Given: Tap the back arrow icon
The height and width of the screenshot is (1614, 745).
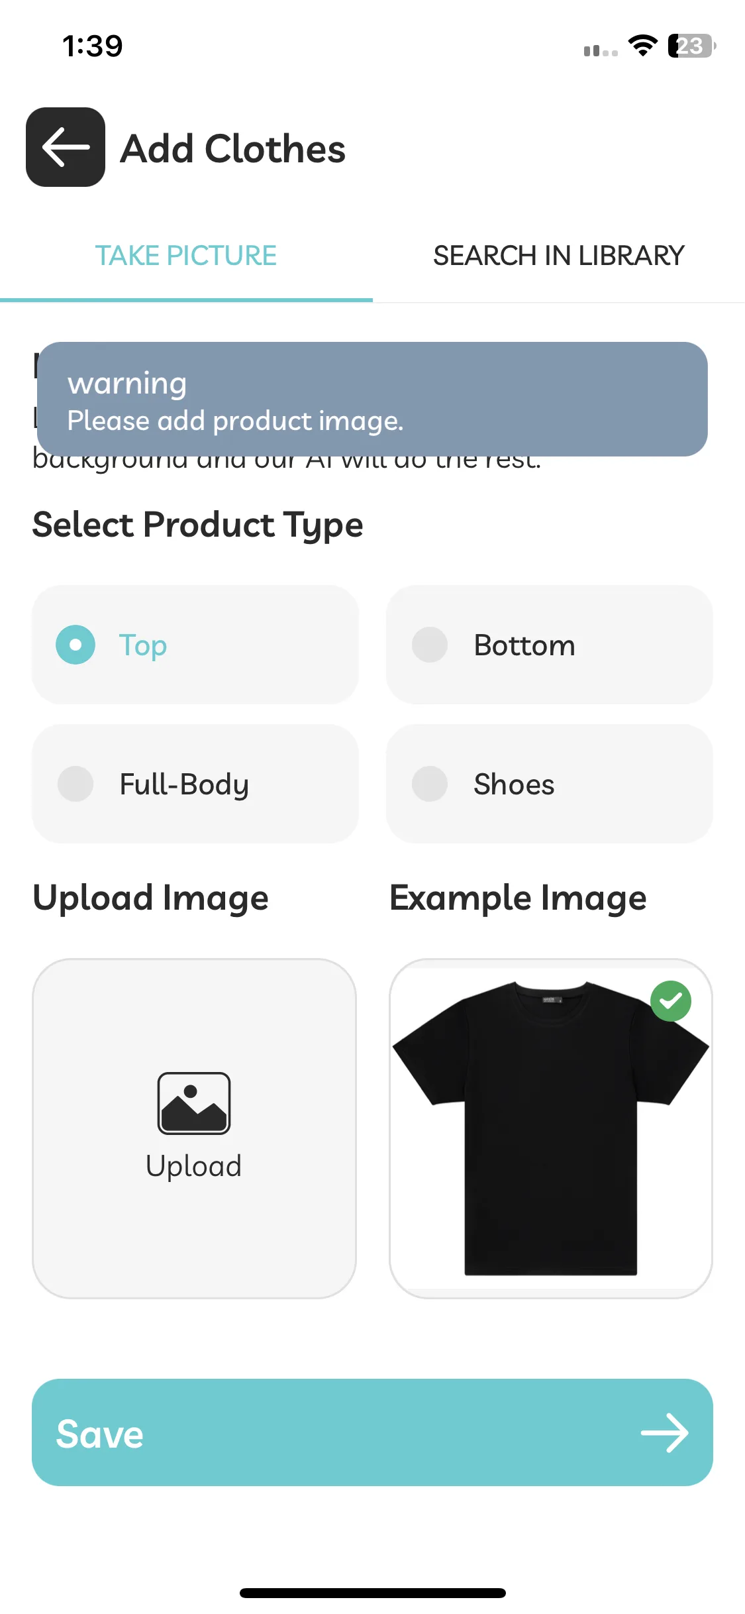Looking at the screenshot, I should coord(66,147).
